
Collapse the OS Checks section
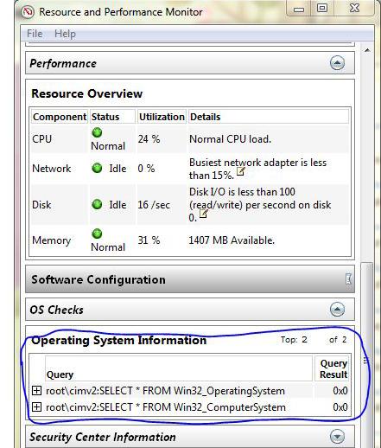click(x=337, y=310)
